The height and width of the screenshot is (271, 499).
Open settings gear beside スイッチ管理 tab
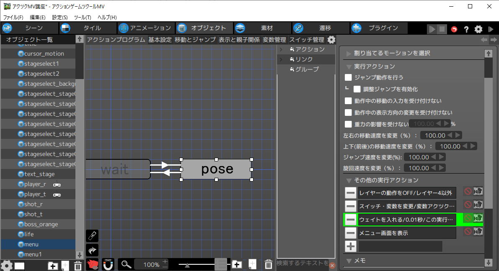point(331,40)
